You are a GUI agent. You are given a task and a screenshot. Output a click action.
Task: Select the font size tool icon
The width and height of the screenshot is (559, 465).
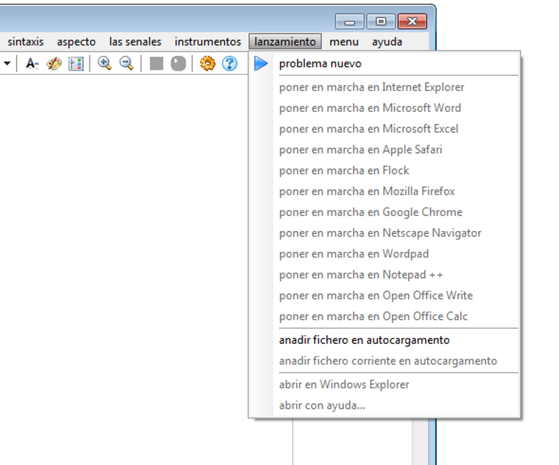(x=31, y=63)
